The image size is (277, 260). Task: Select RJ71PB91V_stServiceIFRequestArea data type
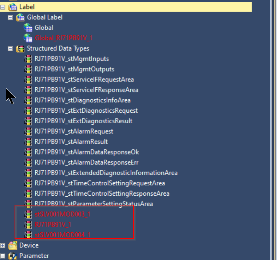tap(84, 80)
